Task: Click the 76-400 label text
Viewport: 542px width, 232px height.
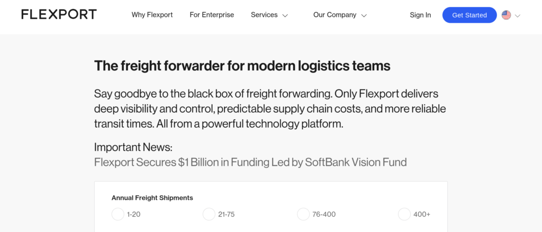Action: click(324, 215)
